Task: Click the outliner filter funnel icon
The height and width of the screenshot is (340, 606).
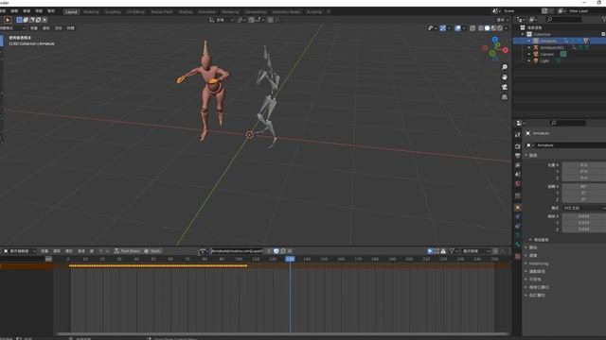Action: 604,19
